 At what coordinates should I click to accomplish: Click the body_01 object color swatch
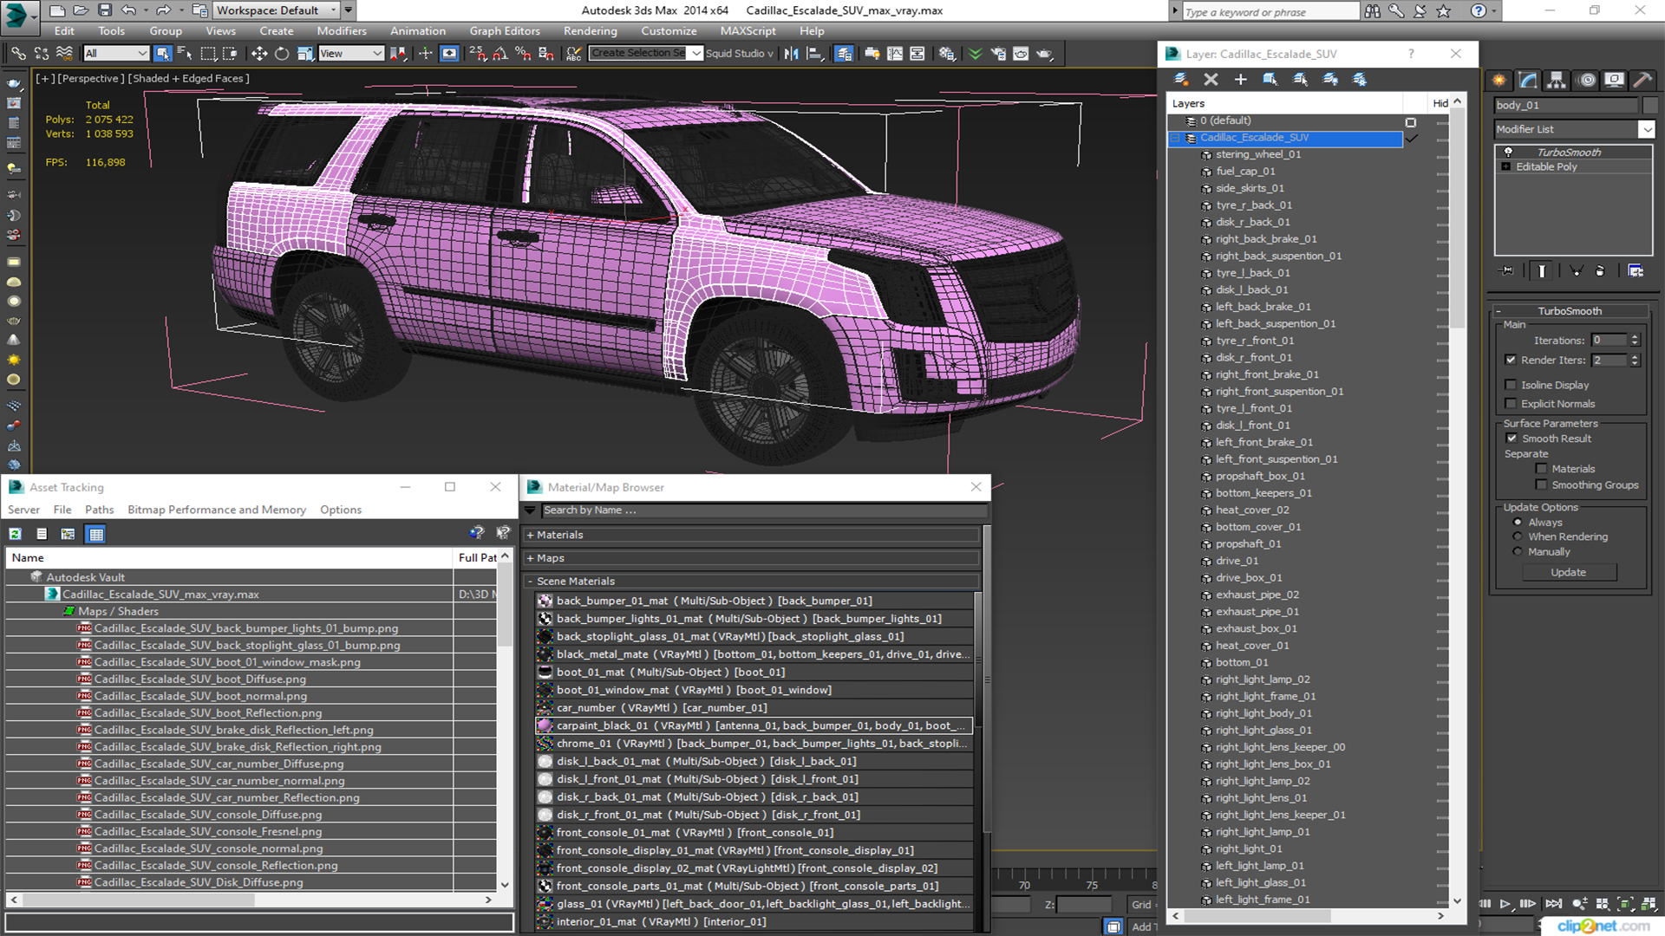pyautogui.click(x=1650, y=105)
